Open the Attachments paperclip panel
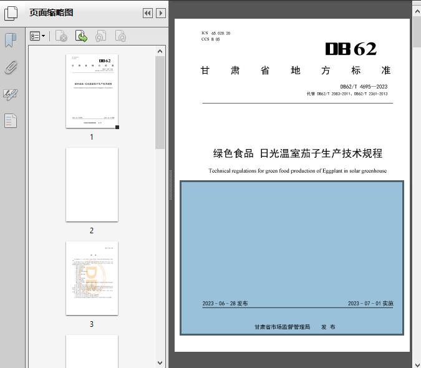The image size is (421, 368). coord(11,67)
